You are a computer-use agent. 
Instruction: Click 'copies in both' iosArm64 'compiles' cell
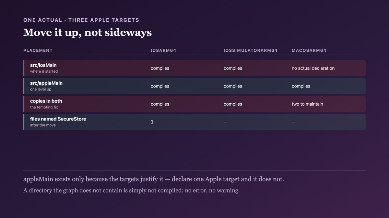click(160, 104)
